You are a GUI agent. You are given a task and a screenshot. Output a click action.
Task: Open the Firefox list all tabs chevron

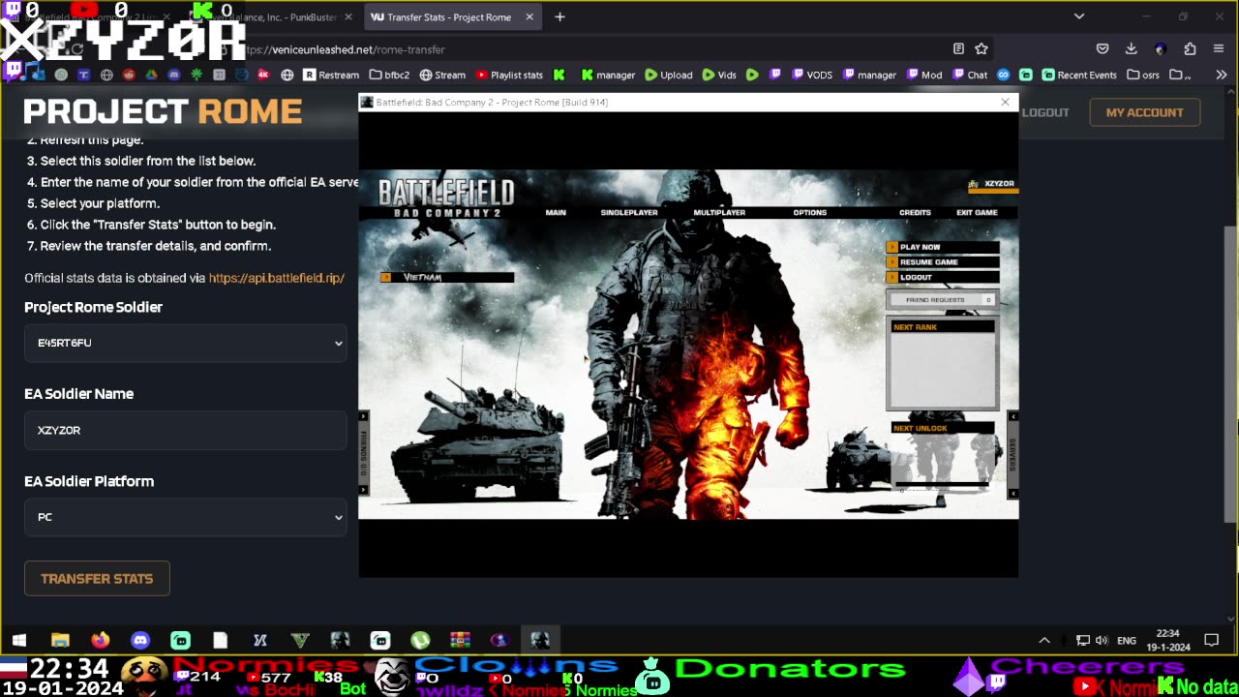[1079, 16]
